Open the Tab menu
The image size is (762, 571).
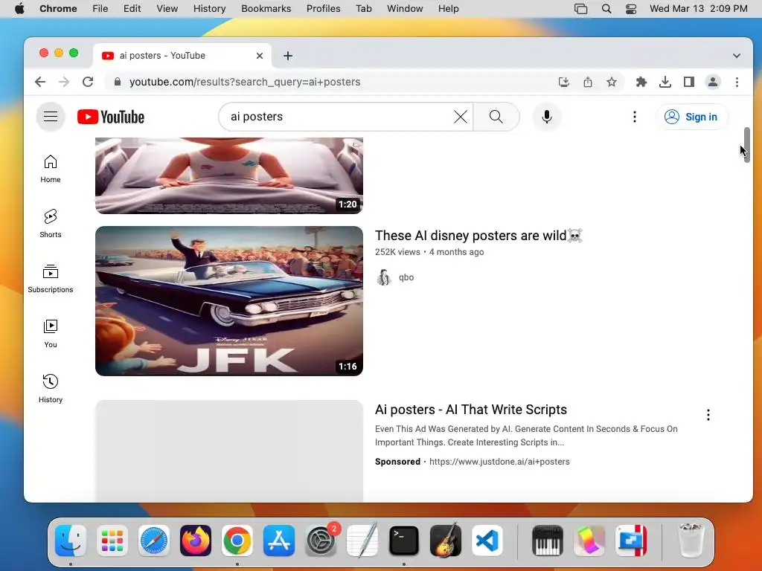point(363,9)
